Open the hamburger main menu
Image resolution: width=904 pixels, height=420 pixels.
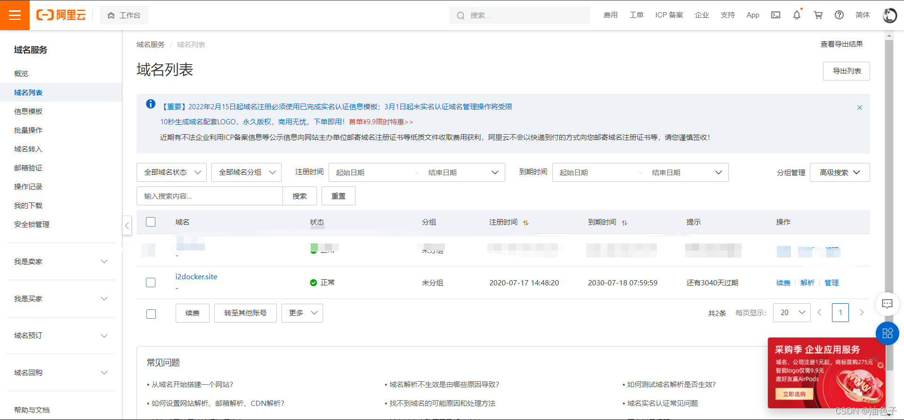click(15, 15)
